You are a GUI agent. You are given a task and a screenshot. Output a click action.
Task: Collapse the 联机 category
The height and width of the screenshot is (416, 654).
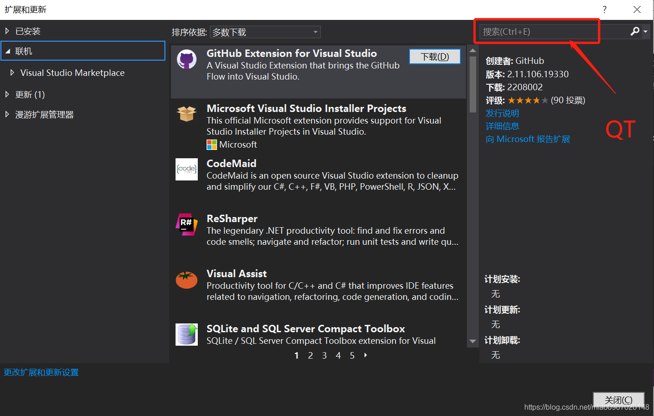point(7,51)
